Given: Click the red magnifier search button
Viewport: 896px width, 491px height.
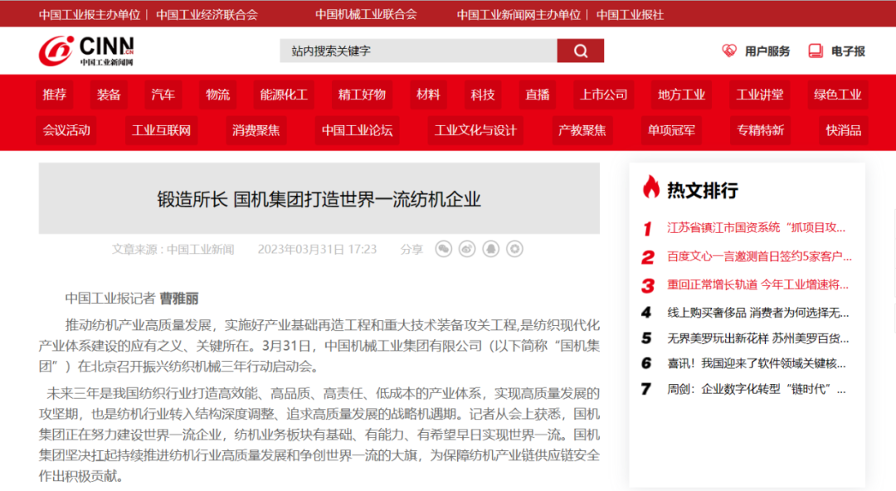Looking at the screenshot, I should (x=580, y=51).
